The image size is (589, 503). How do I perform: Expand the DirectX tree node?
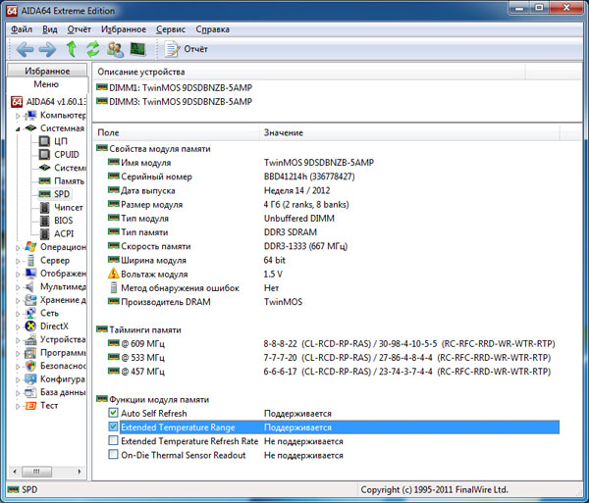pos(18,327)
